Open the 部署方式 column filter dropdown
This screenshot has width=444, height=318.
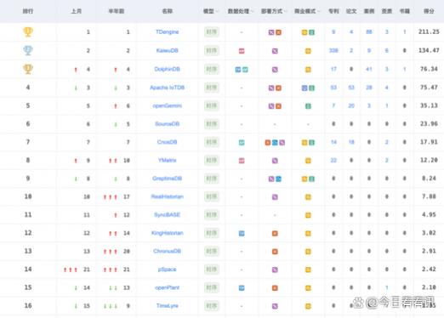coord(286,11)
